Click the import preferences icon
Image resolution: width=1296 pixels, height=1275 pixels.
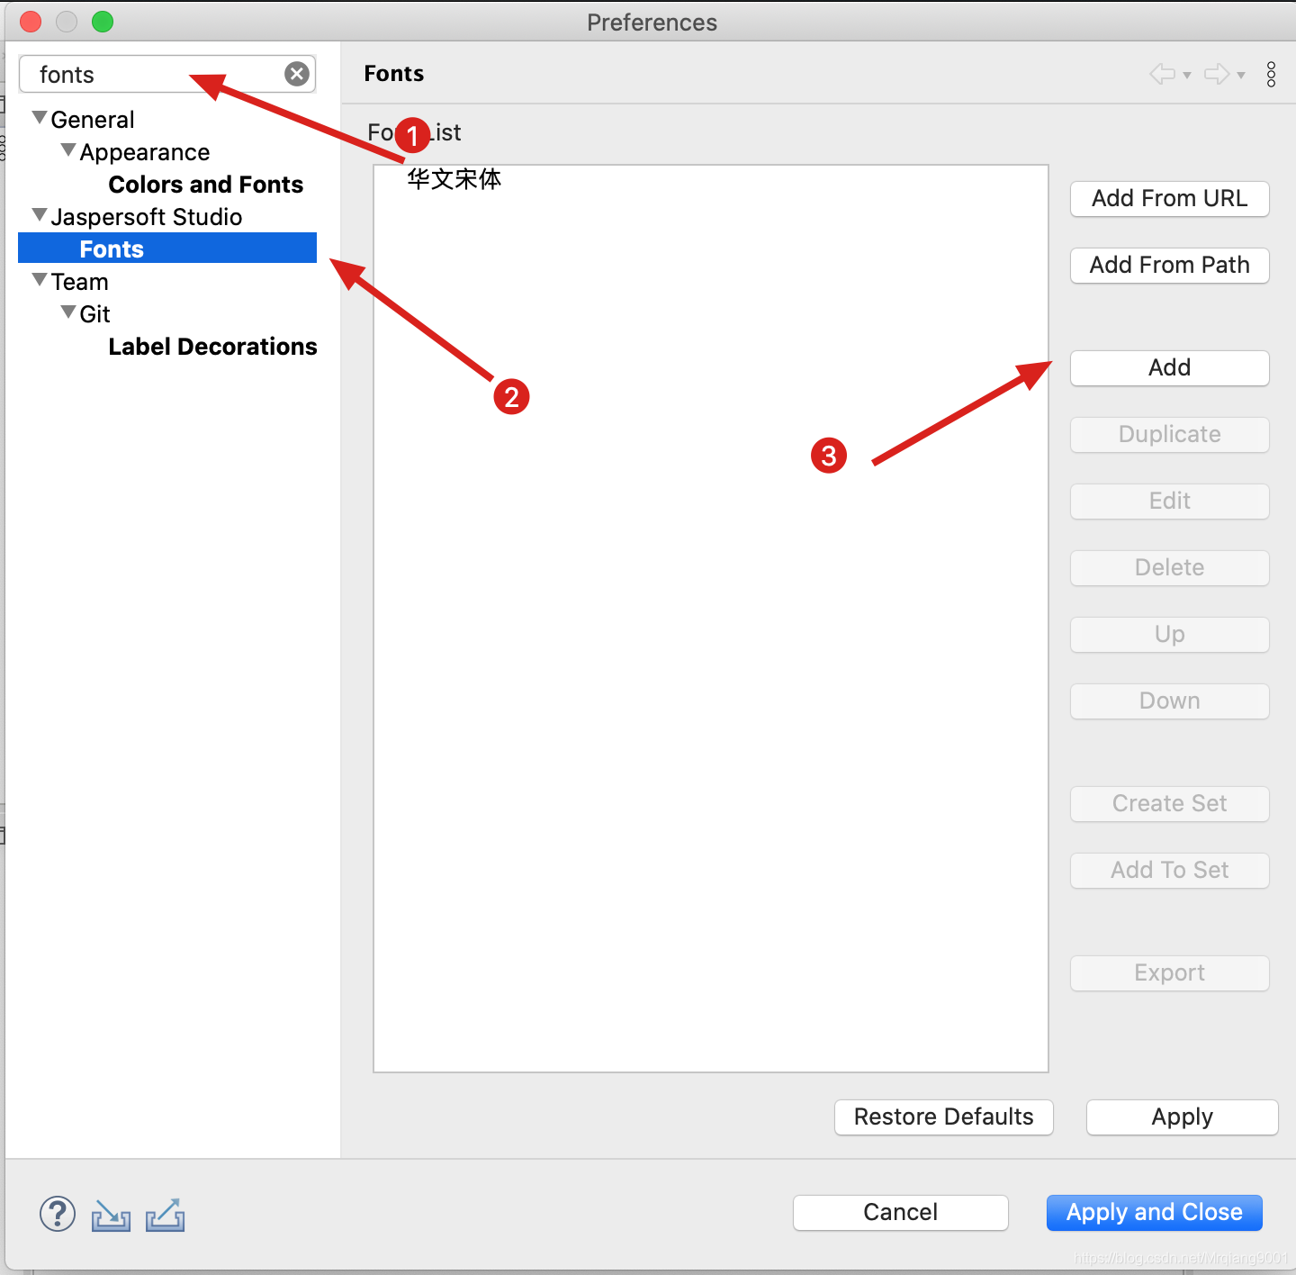111,1215
